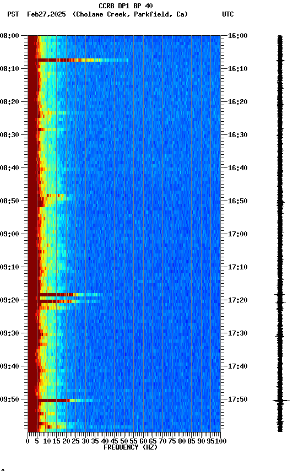This screenshot has height=476, width=304.
Task: Click the '08:40' PST time label
Action: pyautogui.click(x=9, y=168)
